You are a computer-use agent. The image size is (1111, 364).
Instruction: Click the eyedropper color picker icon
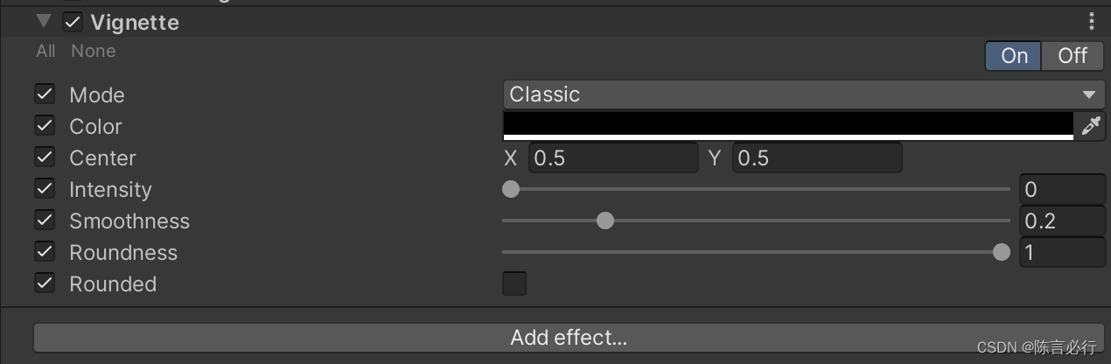coord(1090,126)
